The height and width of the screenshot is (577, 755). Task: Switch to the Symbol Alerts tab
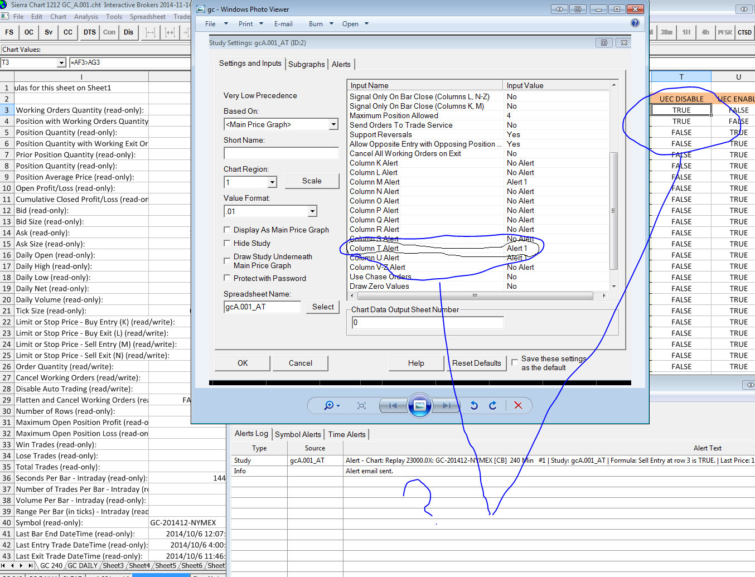(x=298, y=434)
